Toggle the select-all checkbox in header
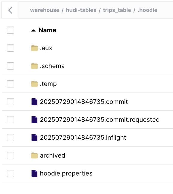The image size is (173, 194). pyautogui.click(x=10, y=30)
